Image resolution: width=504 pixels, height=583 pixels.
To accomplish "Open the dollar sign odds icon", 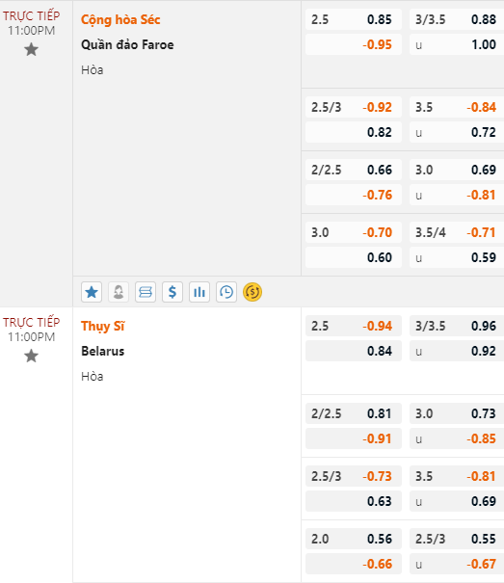I will click(x=172, y=292).
